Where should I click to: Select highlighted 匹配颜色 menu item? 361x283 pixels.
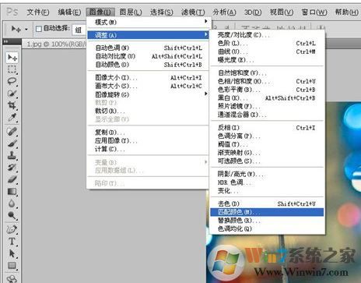point(267,212)
